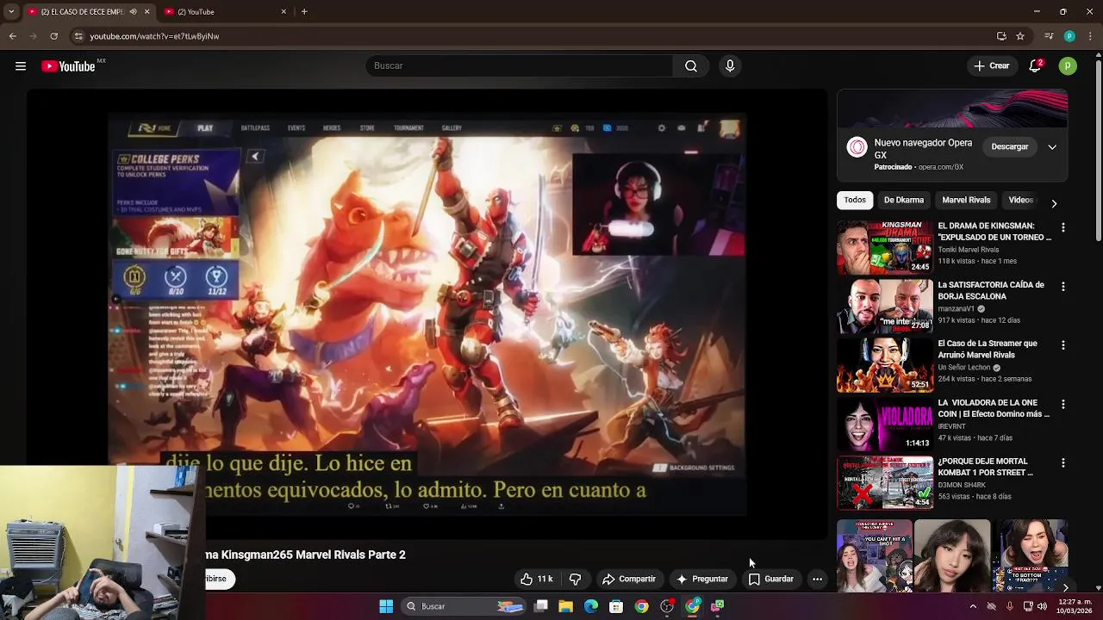1103x620 pixels.
Task: Open Windows Start menu
Action: click(386, 606)
